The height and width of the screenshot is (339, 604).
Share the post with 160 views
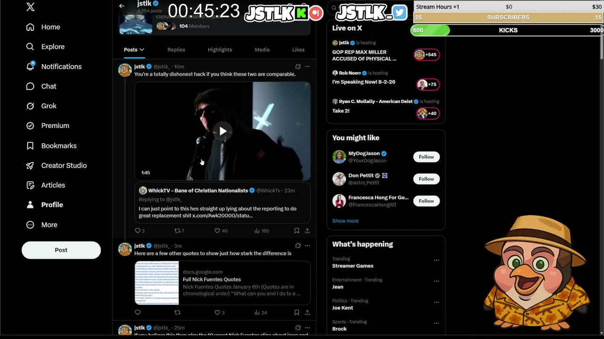(x=307, y=231)
